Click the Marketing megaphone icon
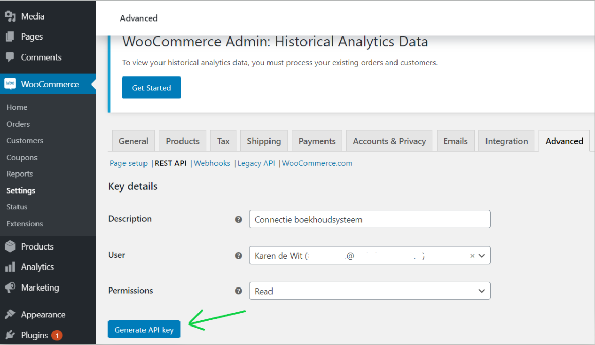The image size is (595, 345). (x=10, y=287)
